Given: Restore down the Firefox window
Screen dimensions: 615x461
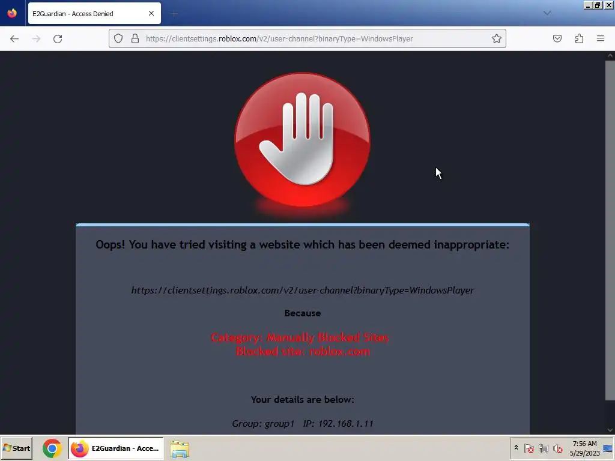Looking at the screenshot, I should tap(598, 5).
